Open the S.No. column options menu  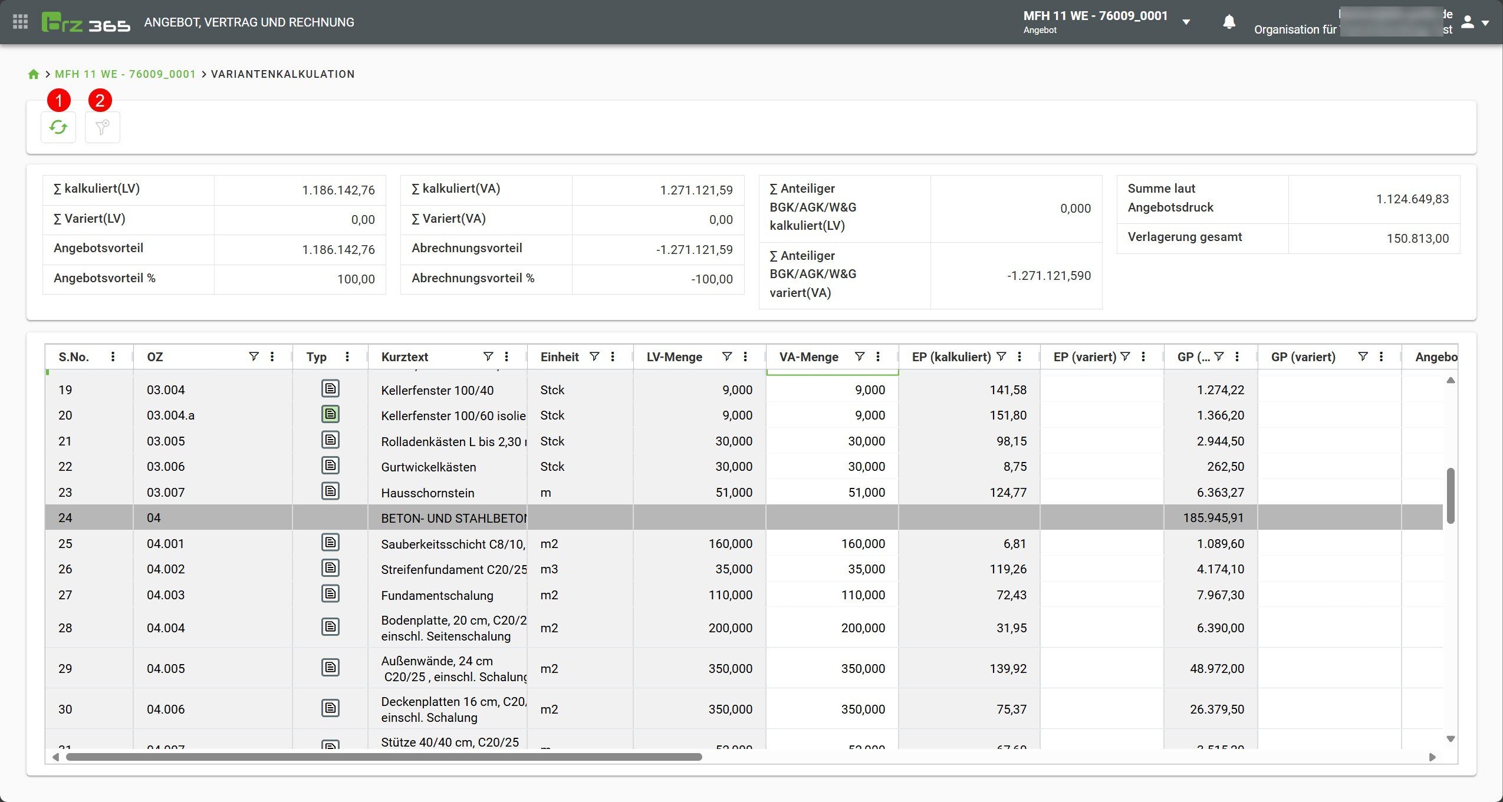(x=113, y=357)
